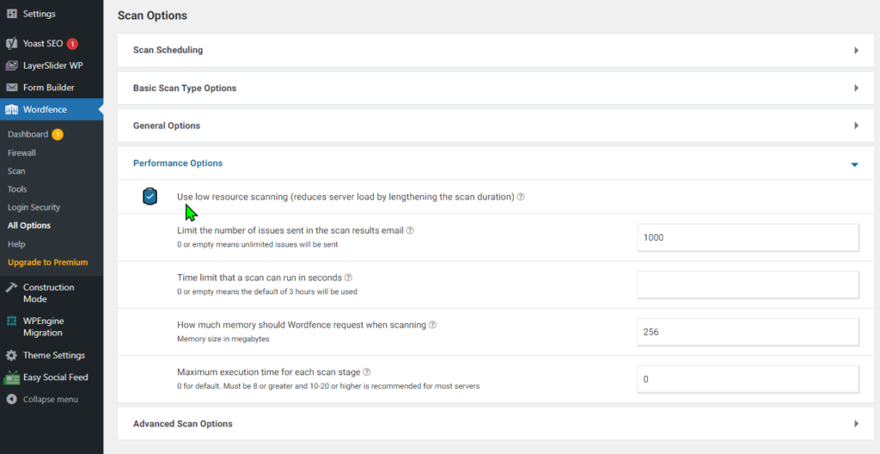Click the scan time limit input field
880x454 pixels.
click(748, 285)
